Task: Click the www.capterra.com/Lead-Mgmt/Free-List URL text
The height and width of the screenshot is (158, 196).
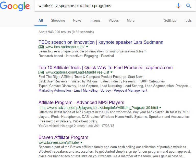Action: 77,73
